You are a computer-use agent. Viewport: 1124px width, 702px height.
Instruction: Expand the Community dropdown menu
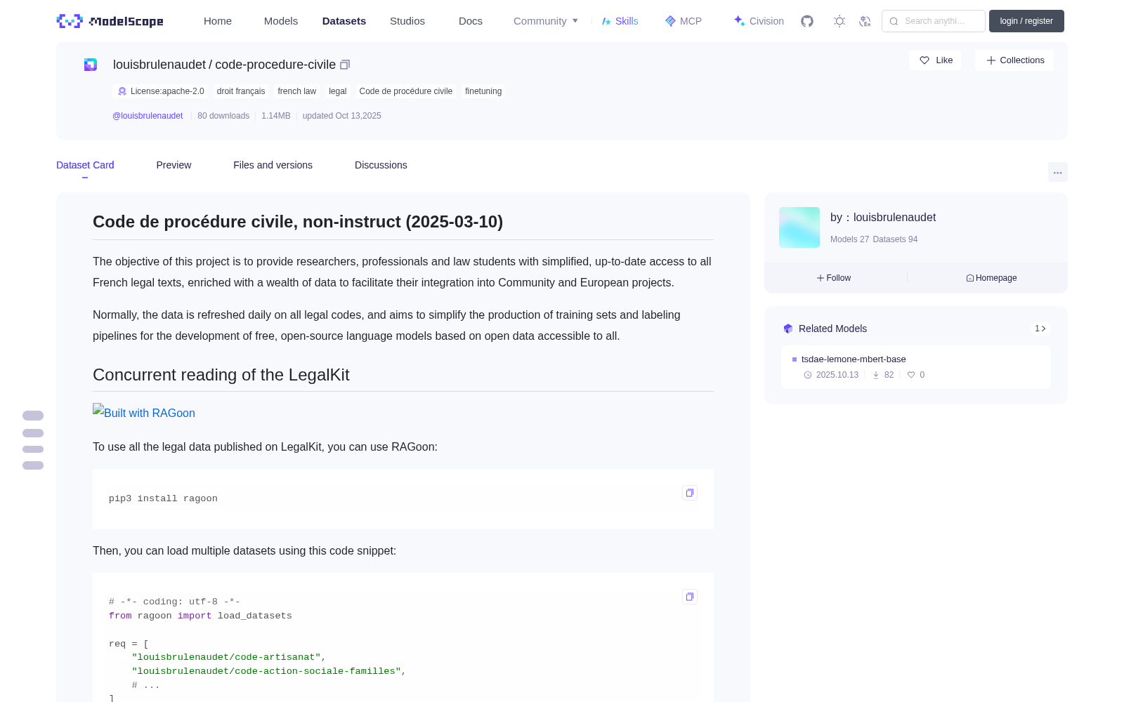tap(546, 21)
